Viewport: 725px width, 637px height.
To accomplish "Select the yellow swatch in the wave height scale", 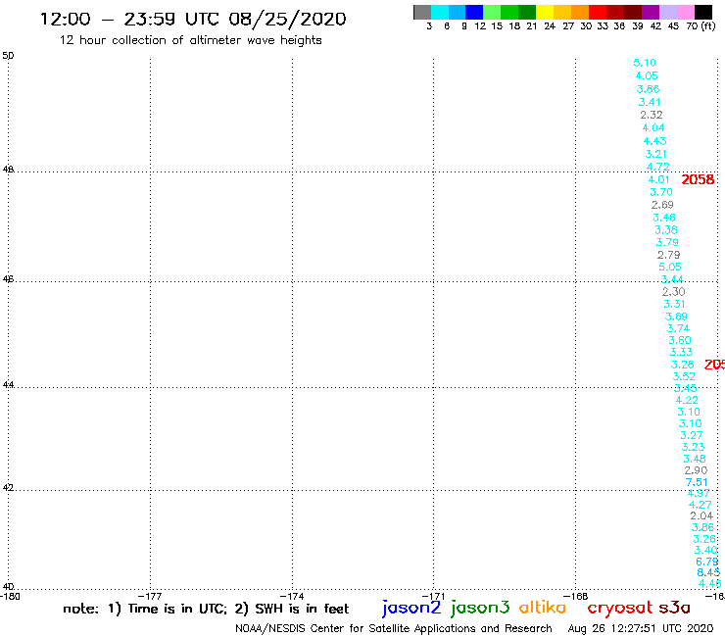I will (x=545, y=12).
